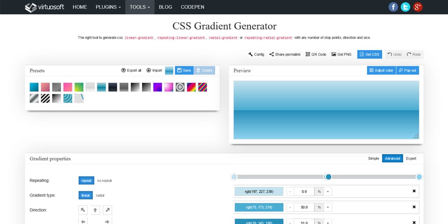448x224 pixels.
Task: Click the virtuosoft logo
Action: [44, 7]
